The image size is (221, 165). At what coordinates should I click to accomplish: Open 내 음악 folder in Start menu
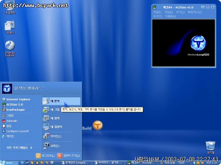point(51,118)
